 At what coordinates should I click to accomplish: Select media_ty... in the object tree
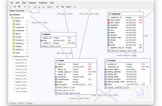21,43
